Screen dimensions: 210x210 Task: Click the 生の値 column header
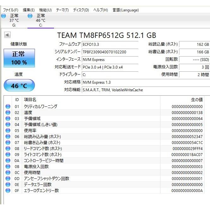click(x=196, y=100)
